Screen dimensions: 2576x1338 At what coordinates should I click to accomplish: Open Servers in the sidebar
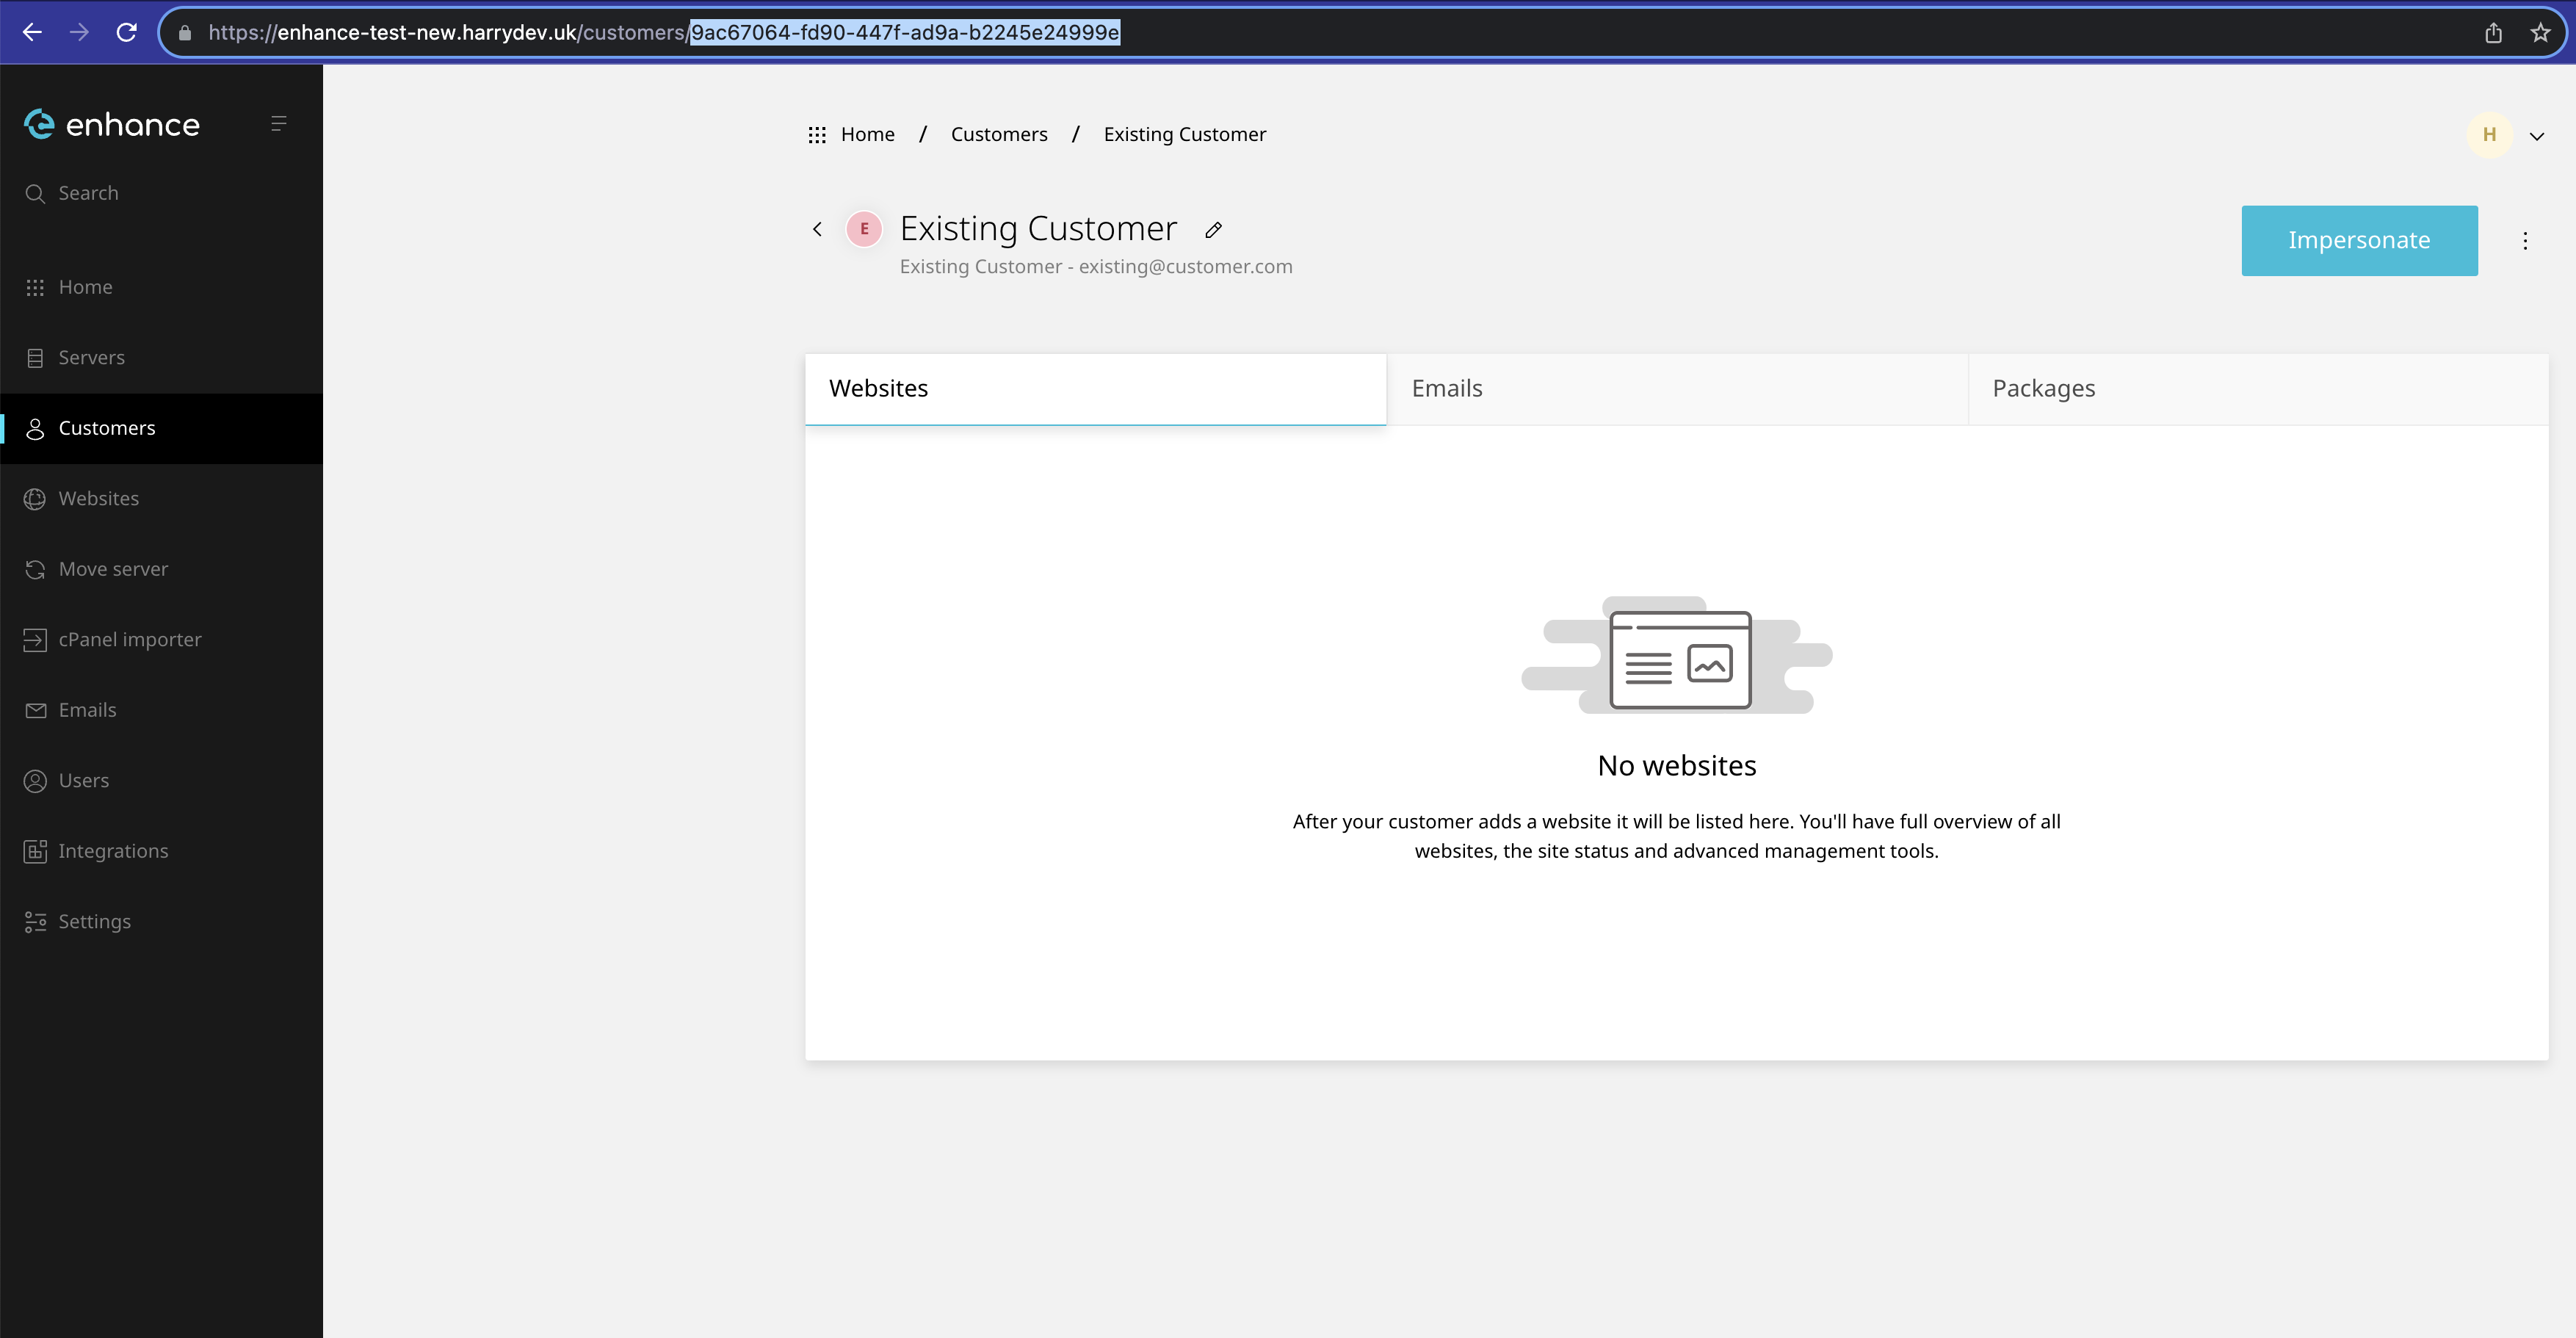[91, 357]
